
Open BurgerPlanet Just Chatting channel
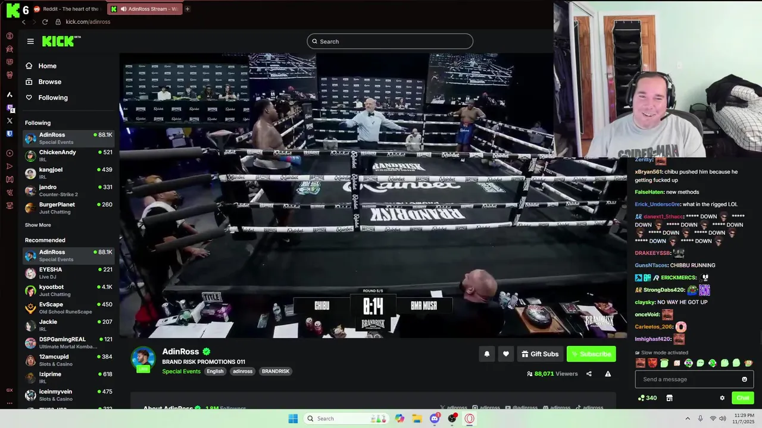[68, 208]
